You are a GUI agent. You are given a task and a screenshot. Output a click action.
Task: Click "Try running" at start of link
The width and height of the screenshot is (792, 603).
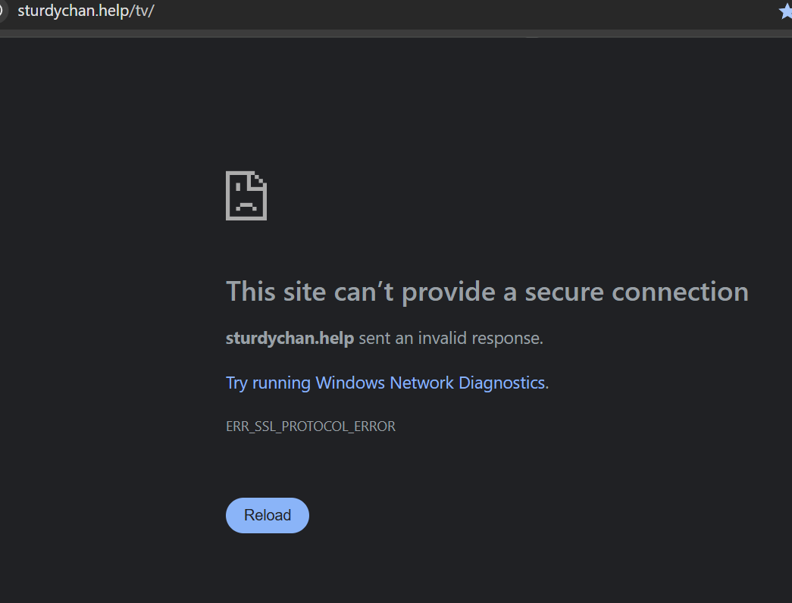coord(268,383)
